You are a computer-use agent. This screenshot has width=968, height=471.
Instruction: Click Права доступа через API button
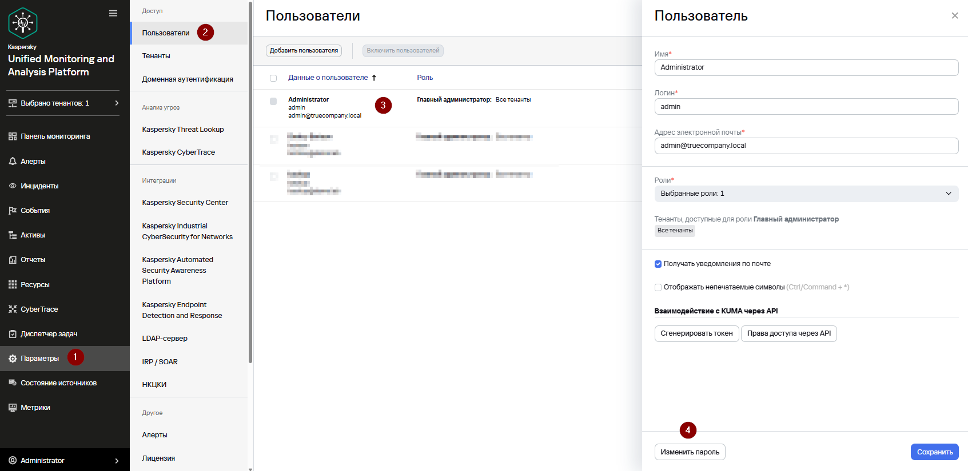point(789,333)
